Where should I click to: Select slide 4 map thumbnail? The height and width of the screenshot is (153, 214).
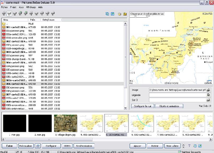click(x=91, y=123)
